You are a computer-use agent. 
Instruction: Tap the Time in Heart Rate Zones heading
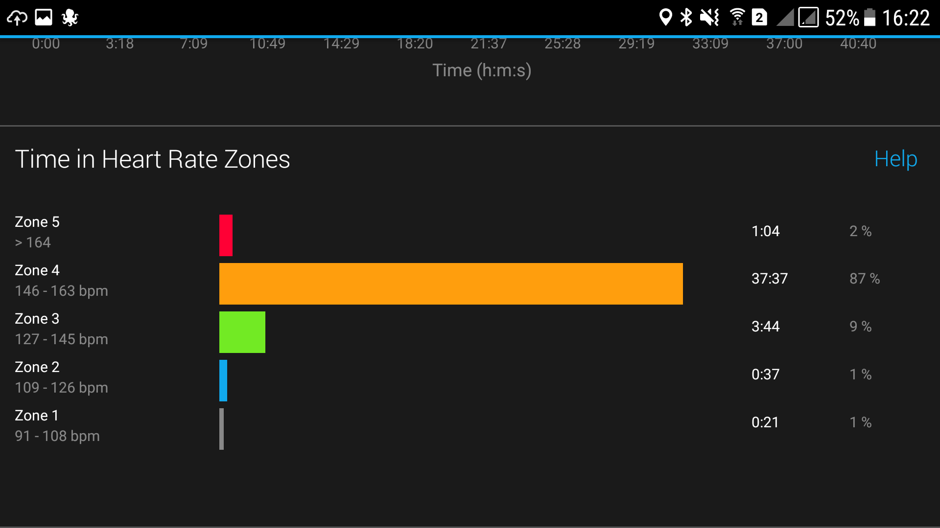pos(153,159)
